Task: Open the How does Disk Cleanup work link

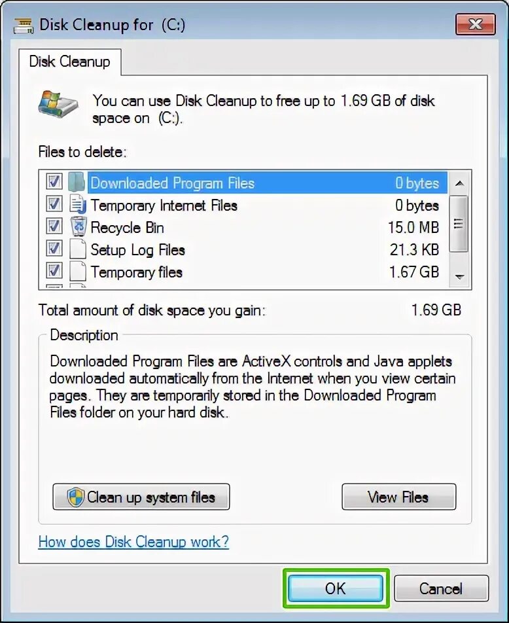Action: click(x=133, y=542)
